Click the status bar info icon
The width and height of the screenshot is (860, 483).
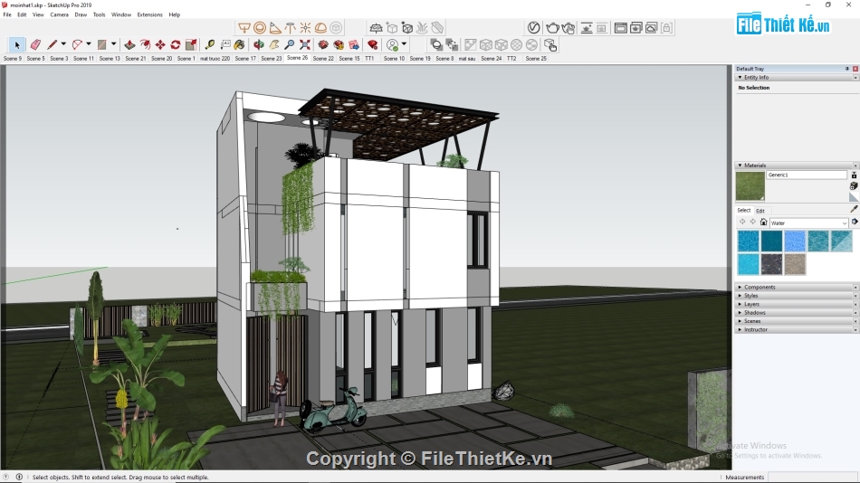coord(19,477)
